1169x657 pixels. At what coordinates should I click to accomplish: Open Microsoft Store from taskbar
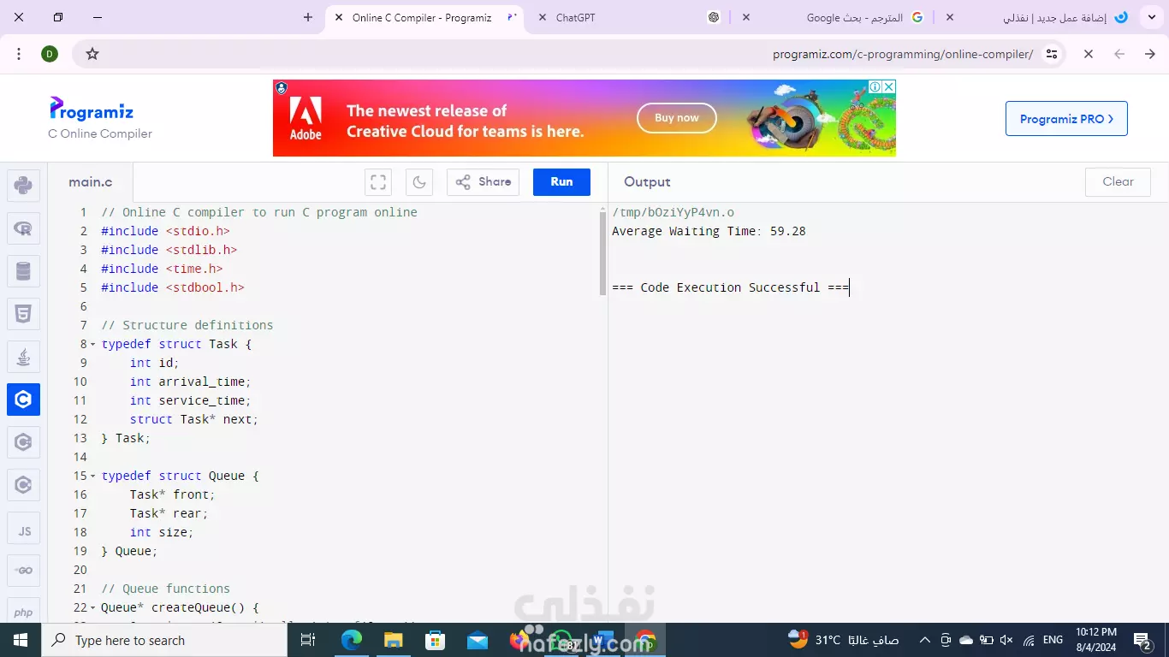click(x=435, y=640)
